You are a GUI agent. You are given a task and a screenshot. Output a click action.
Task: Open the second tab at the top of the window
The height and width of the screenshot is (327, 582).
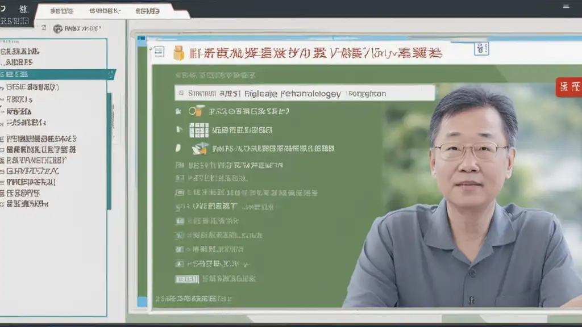click(105, 11)
